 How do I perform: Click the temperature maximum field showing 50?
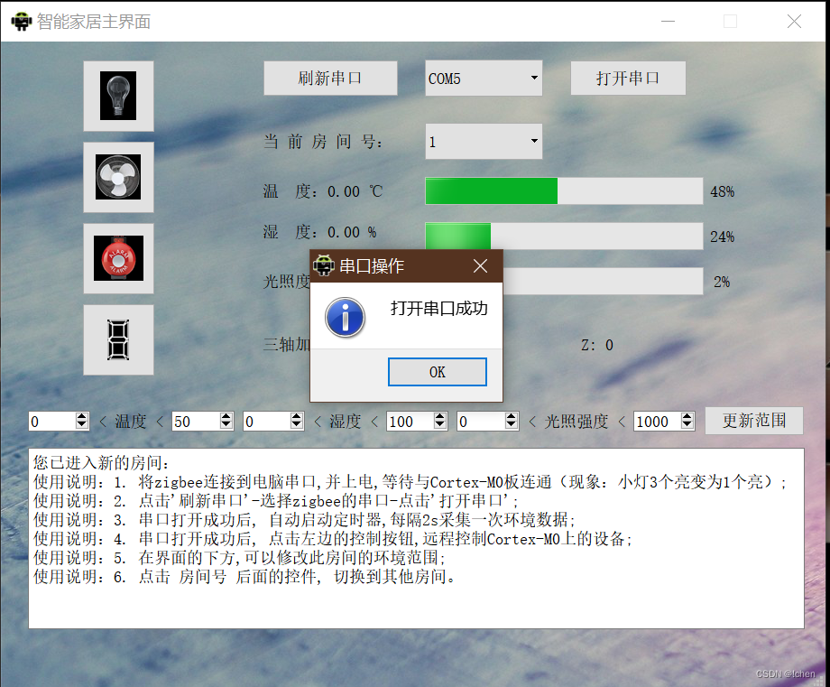197,421
